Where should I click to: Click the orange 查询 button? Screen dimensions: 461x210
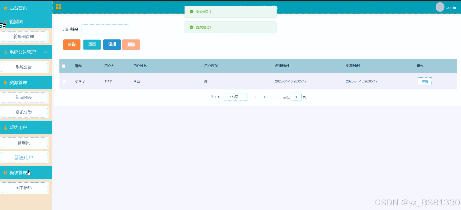(72, 44)
